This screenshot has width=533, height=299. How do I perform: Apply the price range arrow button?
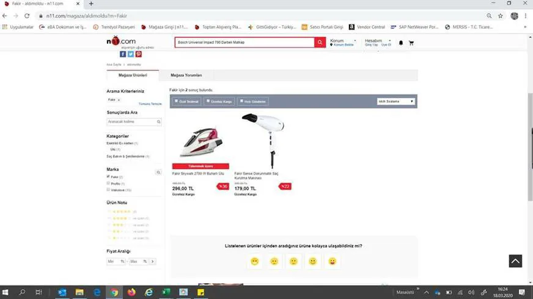(153, 261)
